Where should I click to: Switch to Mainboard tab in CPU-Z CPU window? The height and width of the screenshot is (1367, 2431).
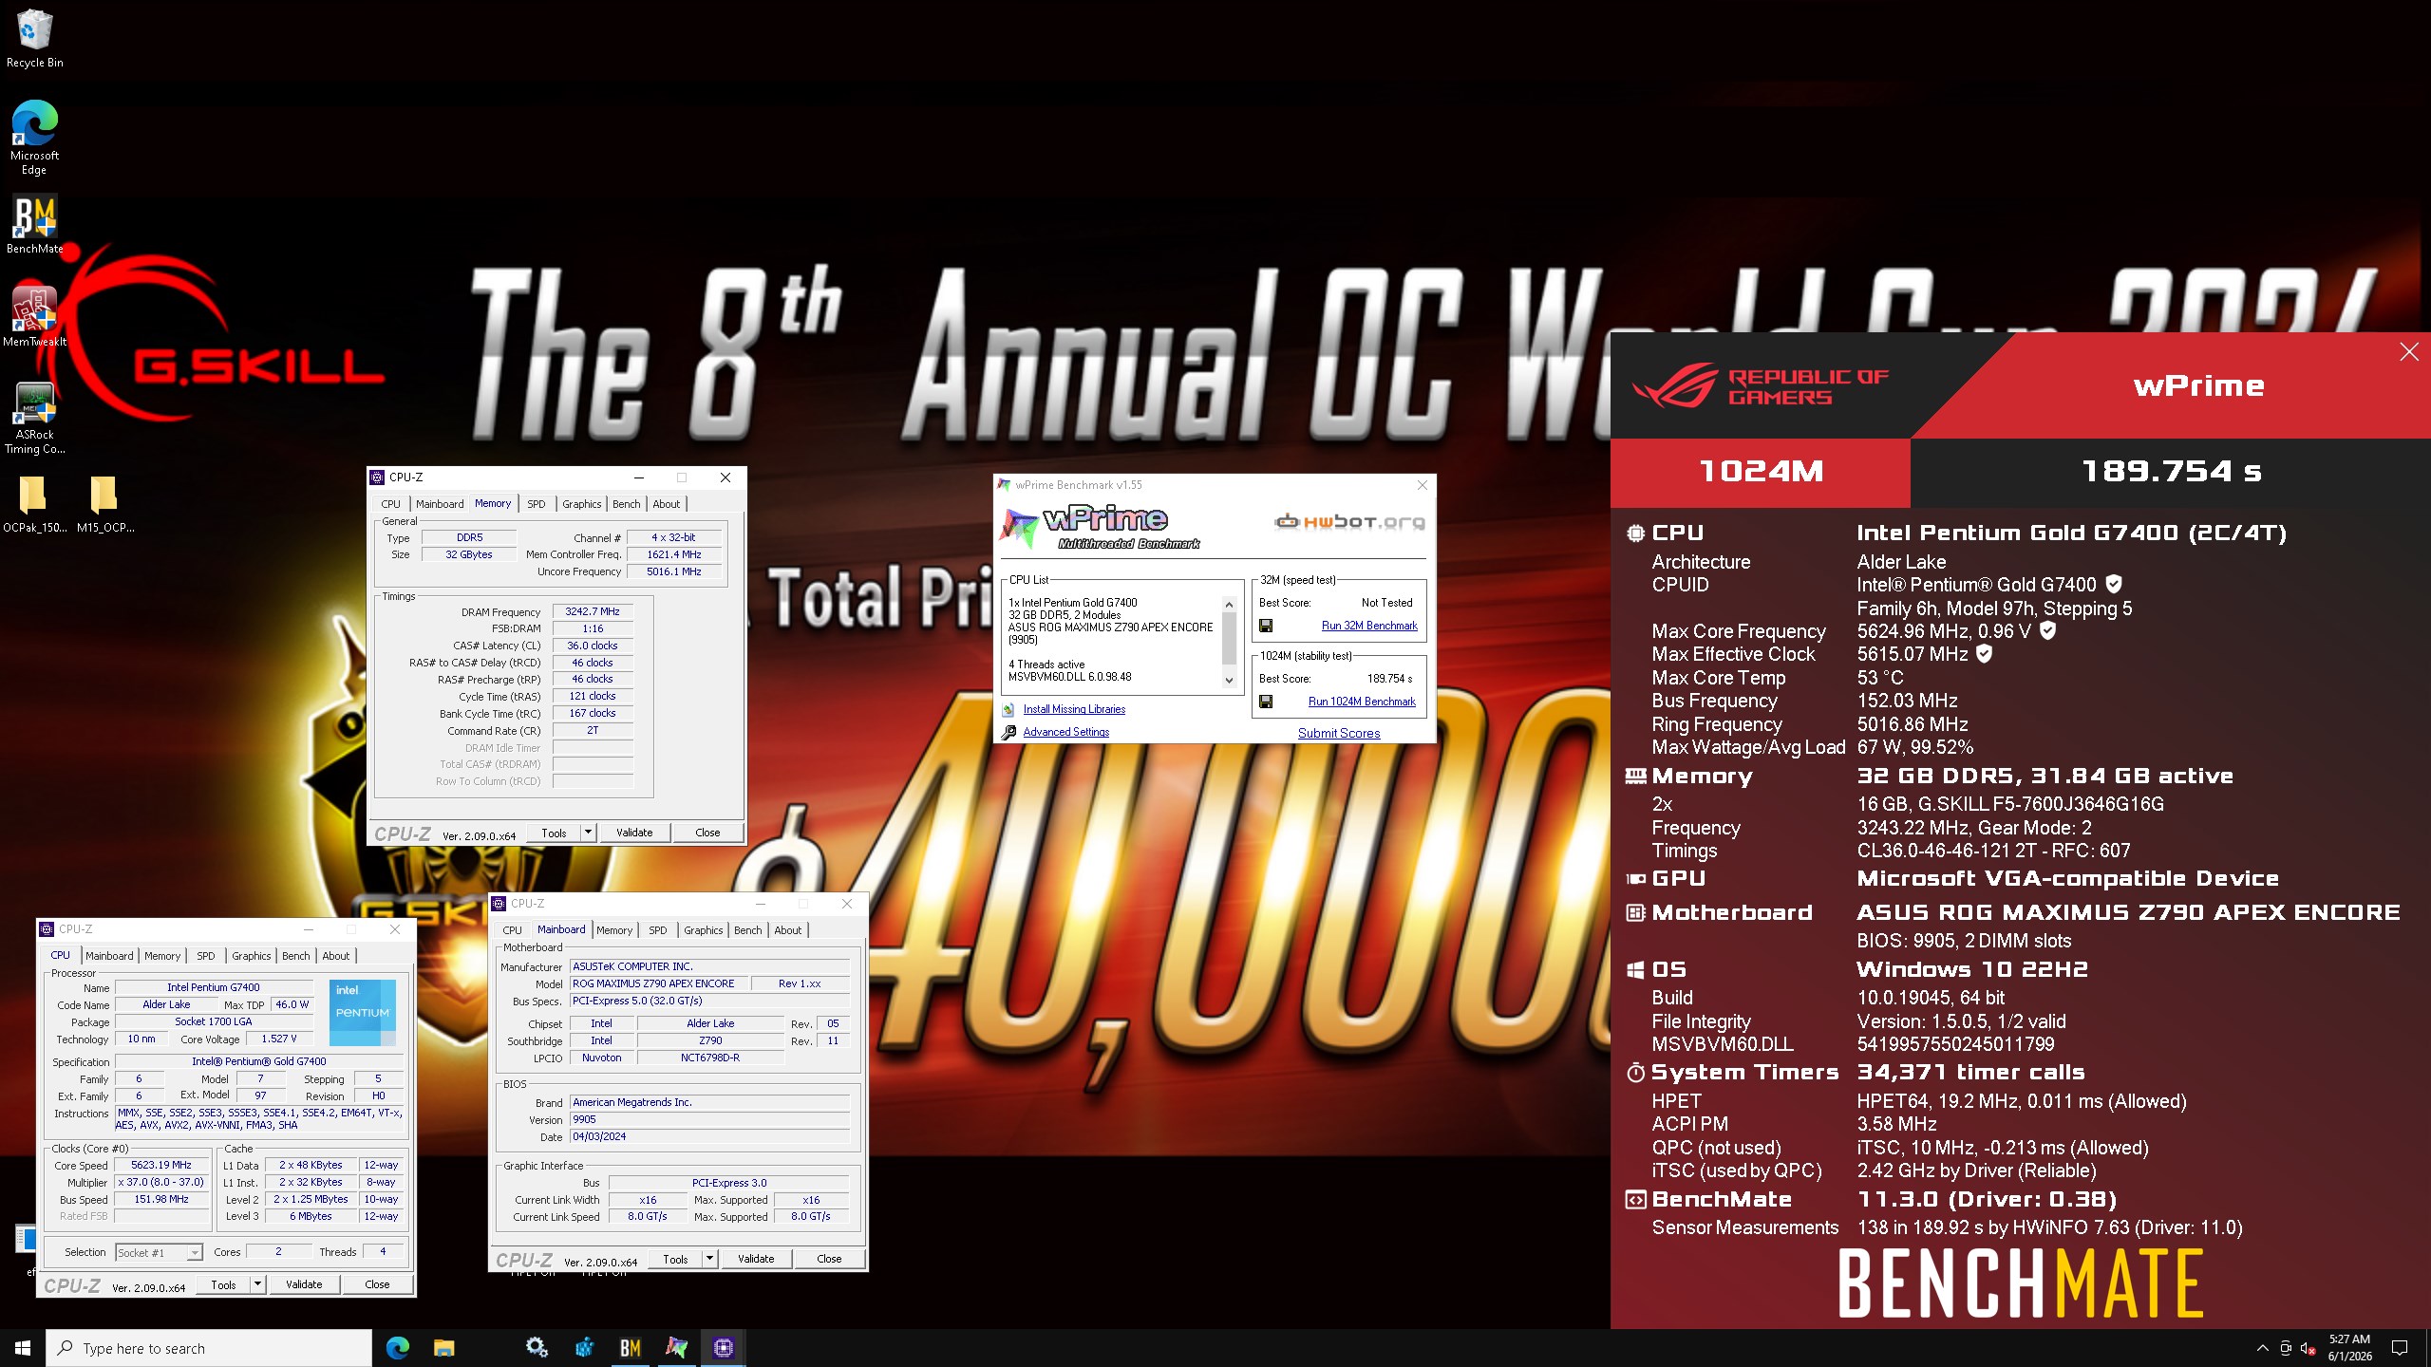click(109, 956)
